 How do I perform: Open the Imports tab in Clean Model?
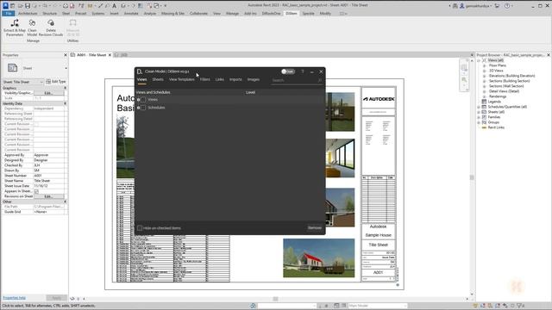coord(235,79)
